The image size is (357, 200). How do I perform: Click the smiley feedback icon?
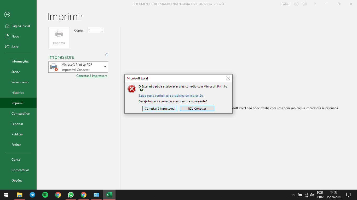(x=296, y=4)
